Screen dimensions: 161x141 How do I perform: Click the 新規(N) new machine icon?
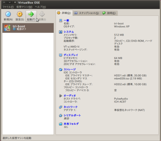[8, 14]
